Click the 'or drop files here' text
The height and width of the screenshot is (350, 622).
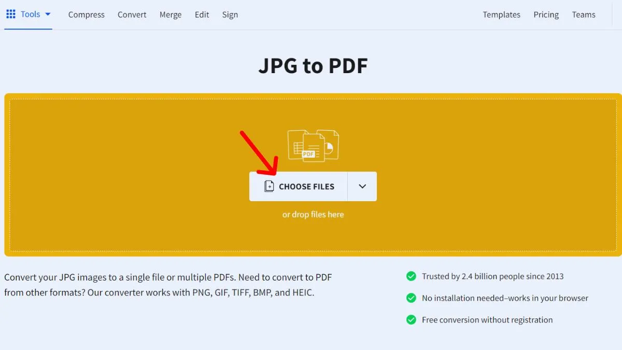[313, 214]
